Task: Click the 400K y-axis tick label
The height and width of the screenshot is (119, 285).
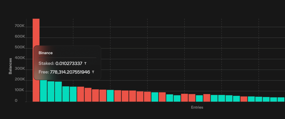Action: coord(19,59)
